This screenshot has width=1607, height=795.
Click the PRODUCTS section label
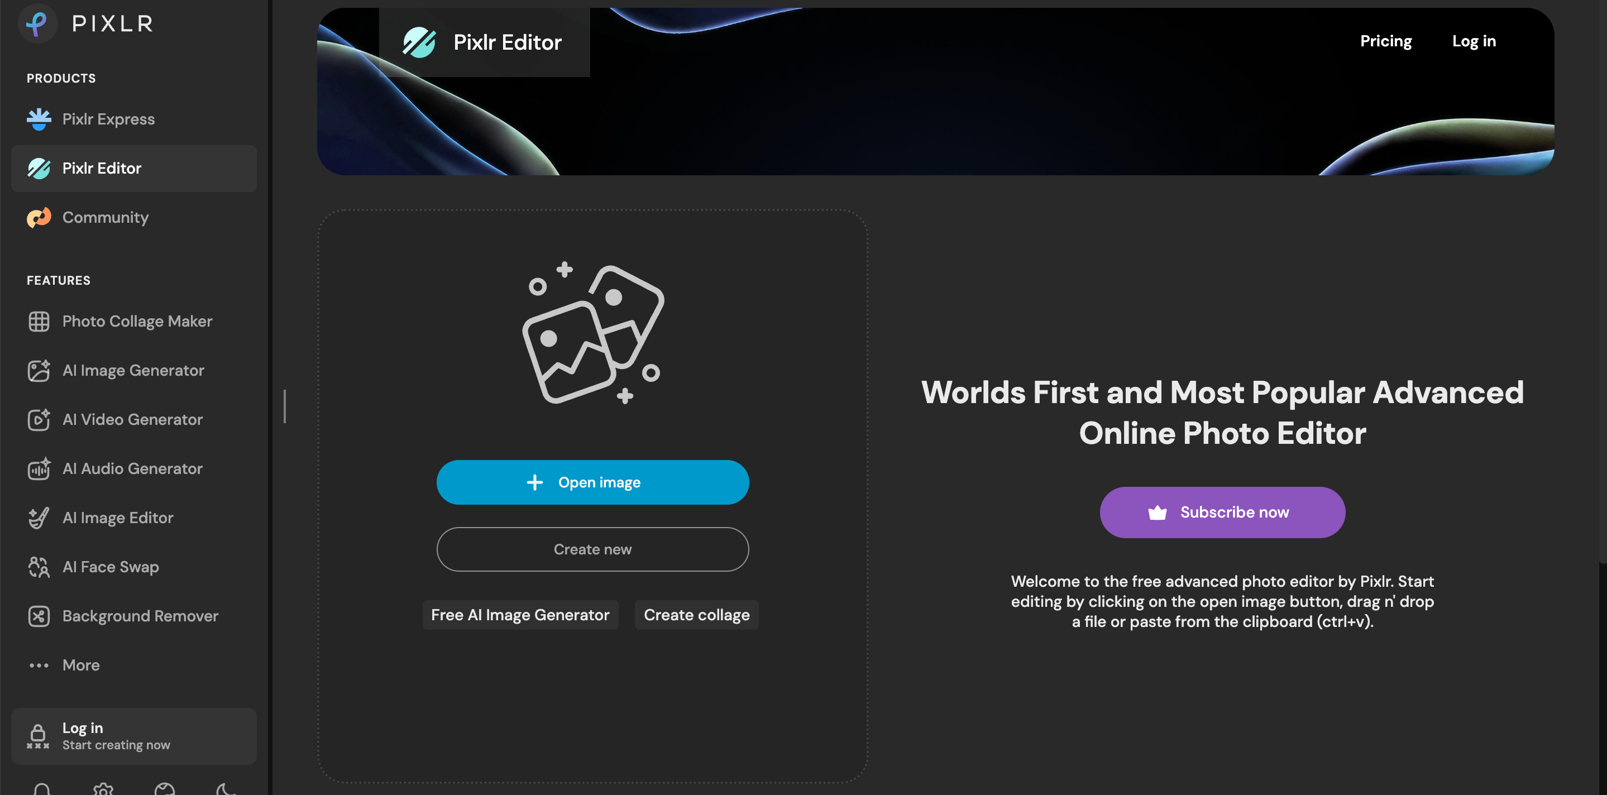(61, 79)
